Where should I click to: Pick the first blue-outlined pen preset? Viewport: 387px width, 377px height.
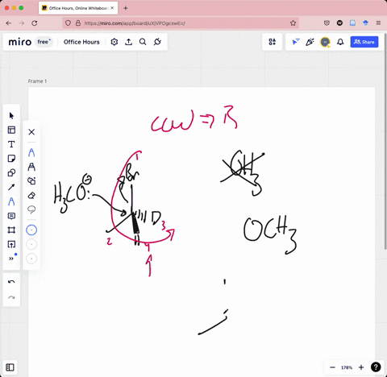coord(31,230)
